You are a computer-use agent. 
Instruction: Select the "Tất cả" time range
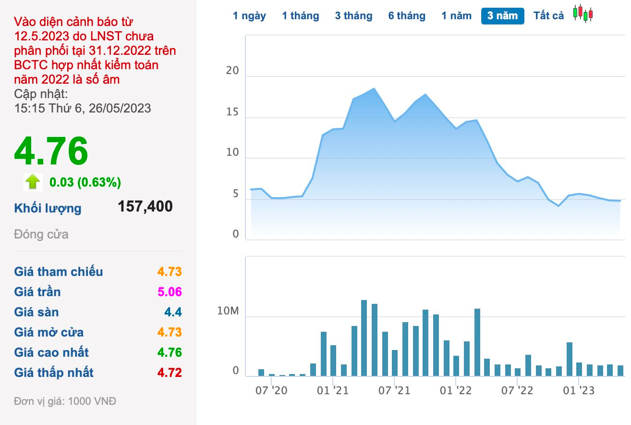(x=548, y=16)
